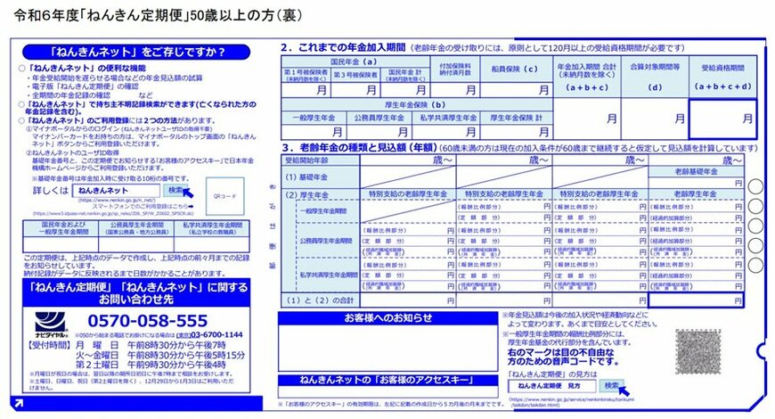This screenshot has width=775, height=419.
Task: Click the 私学共済厚生年金 header cell
Action: (445, 118)
